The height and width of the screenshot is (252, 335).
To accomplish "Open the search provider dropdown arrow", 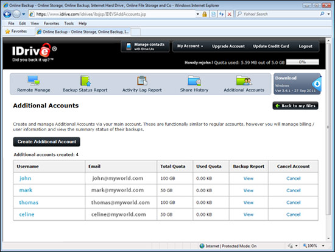I will pos(328,14).
